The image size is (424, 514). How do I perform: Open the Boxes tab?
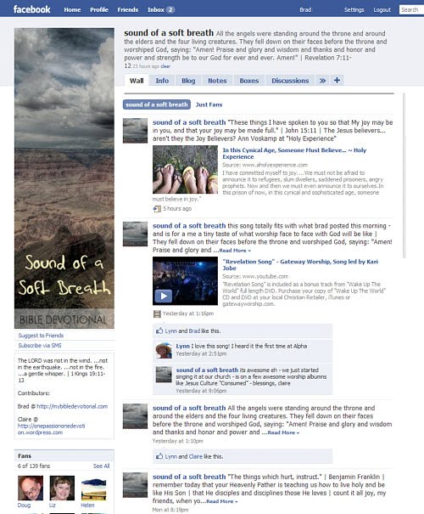coord(249,81)
